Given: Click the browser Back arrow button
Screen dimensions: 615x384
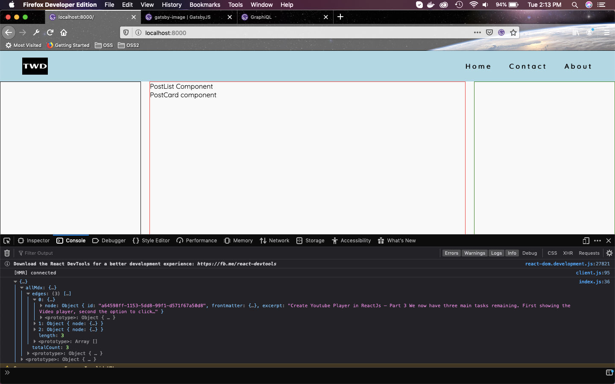Looking at the screenshot, I should click(9, 32).
